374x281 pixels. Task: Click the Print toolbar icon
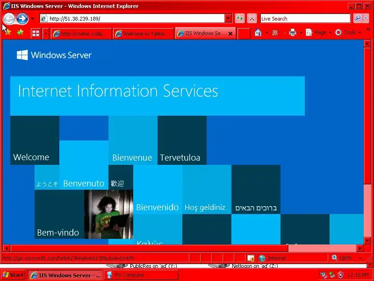(293, 32)
